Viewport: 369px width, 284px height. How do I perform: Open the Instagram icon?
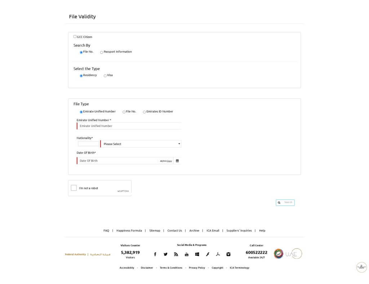[x=228, y=254]
